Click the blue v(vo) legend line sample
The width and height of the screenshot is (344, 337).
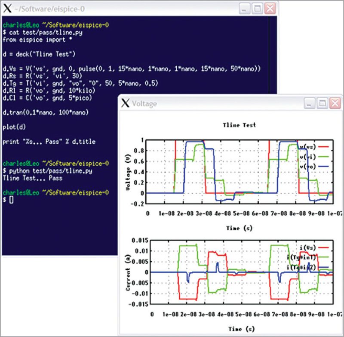point(324,166)
